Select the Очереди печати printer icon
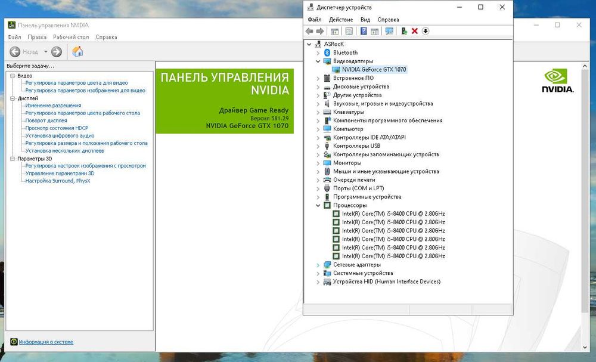The width and height of the screenshot is (596, 362). coord(327,180)
